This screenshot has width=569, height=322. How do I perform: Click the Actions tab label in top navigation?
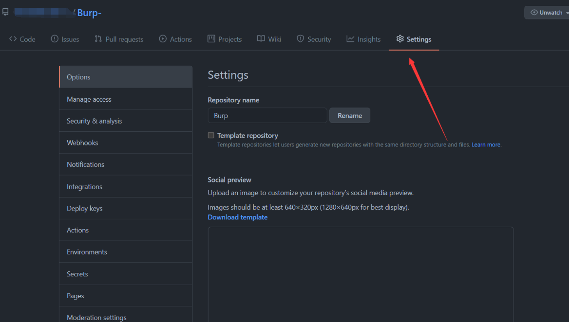(x=181, y=39)
